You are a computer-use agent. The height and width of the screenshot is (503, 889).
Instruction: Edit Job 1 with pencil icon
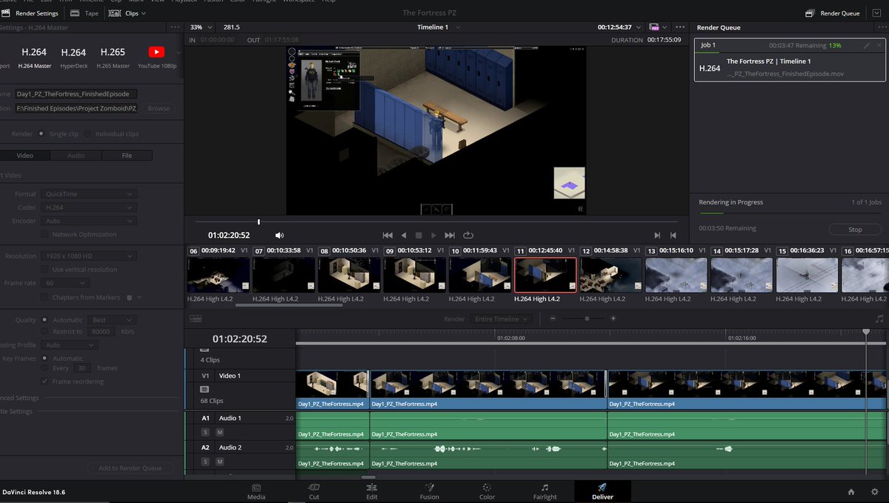[867, 45]
